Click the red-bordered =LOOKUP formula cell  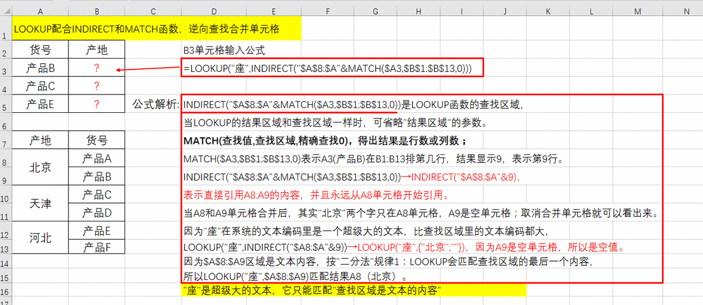[332, 68]
